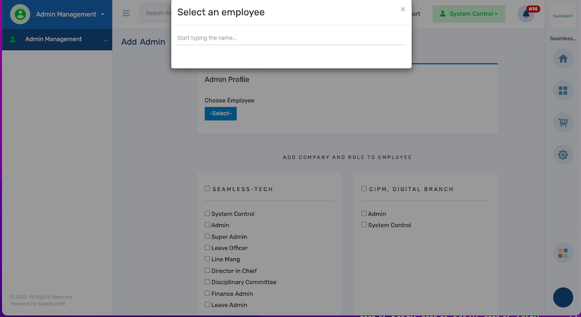Click the notification bell showing 614 alerts
The width and height of the screenshot is (581, 317).
pos(526,14)
